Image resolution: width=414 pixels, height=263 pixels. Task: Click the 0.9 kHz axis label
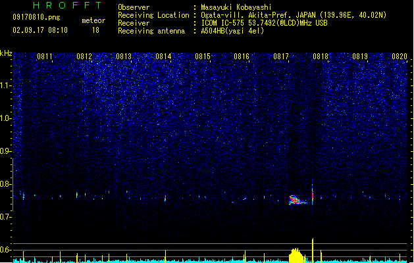(6, 151)
